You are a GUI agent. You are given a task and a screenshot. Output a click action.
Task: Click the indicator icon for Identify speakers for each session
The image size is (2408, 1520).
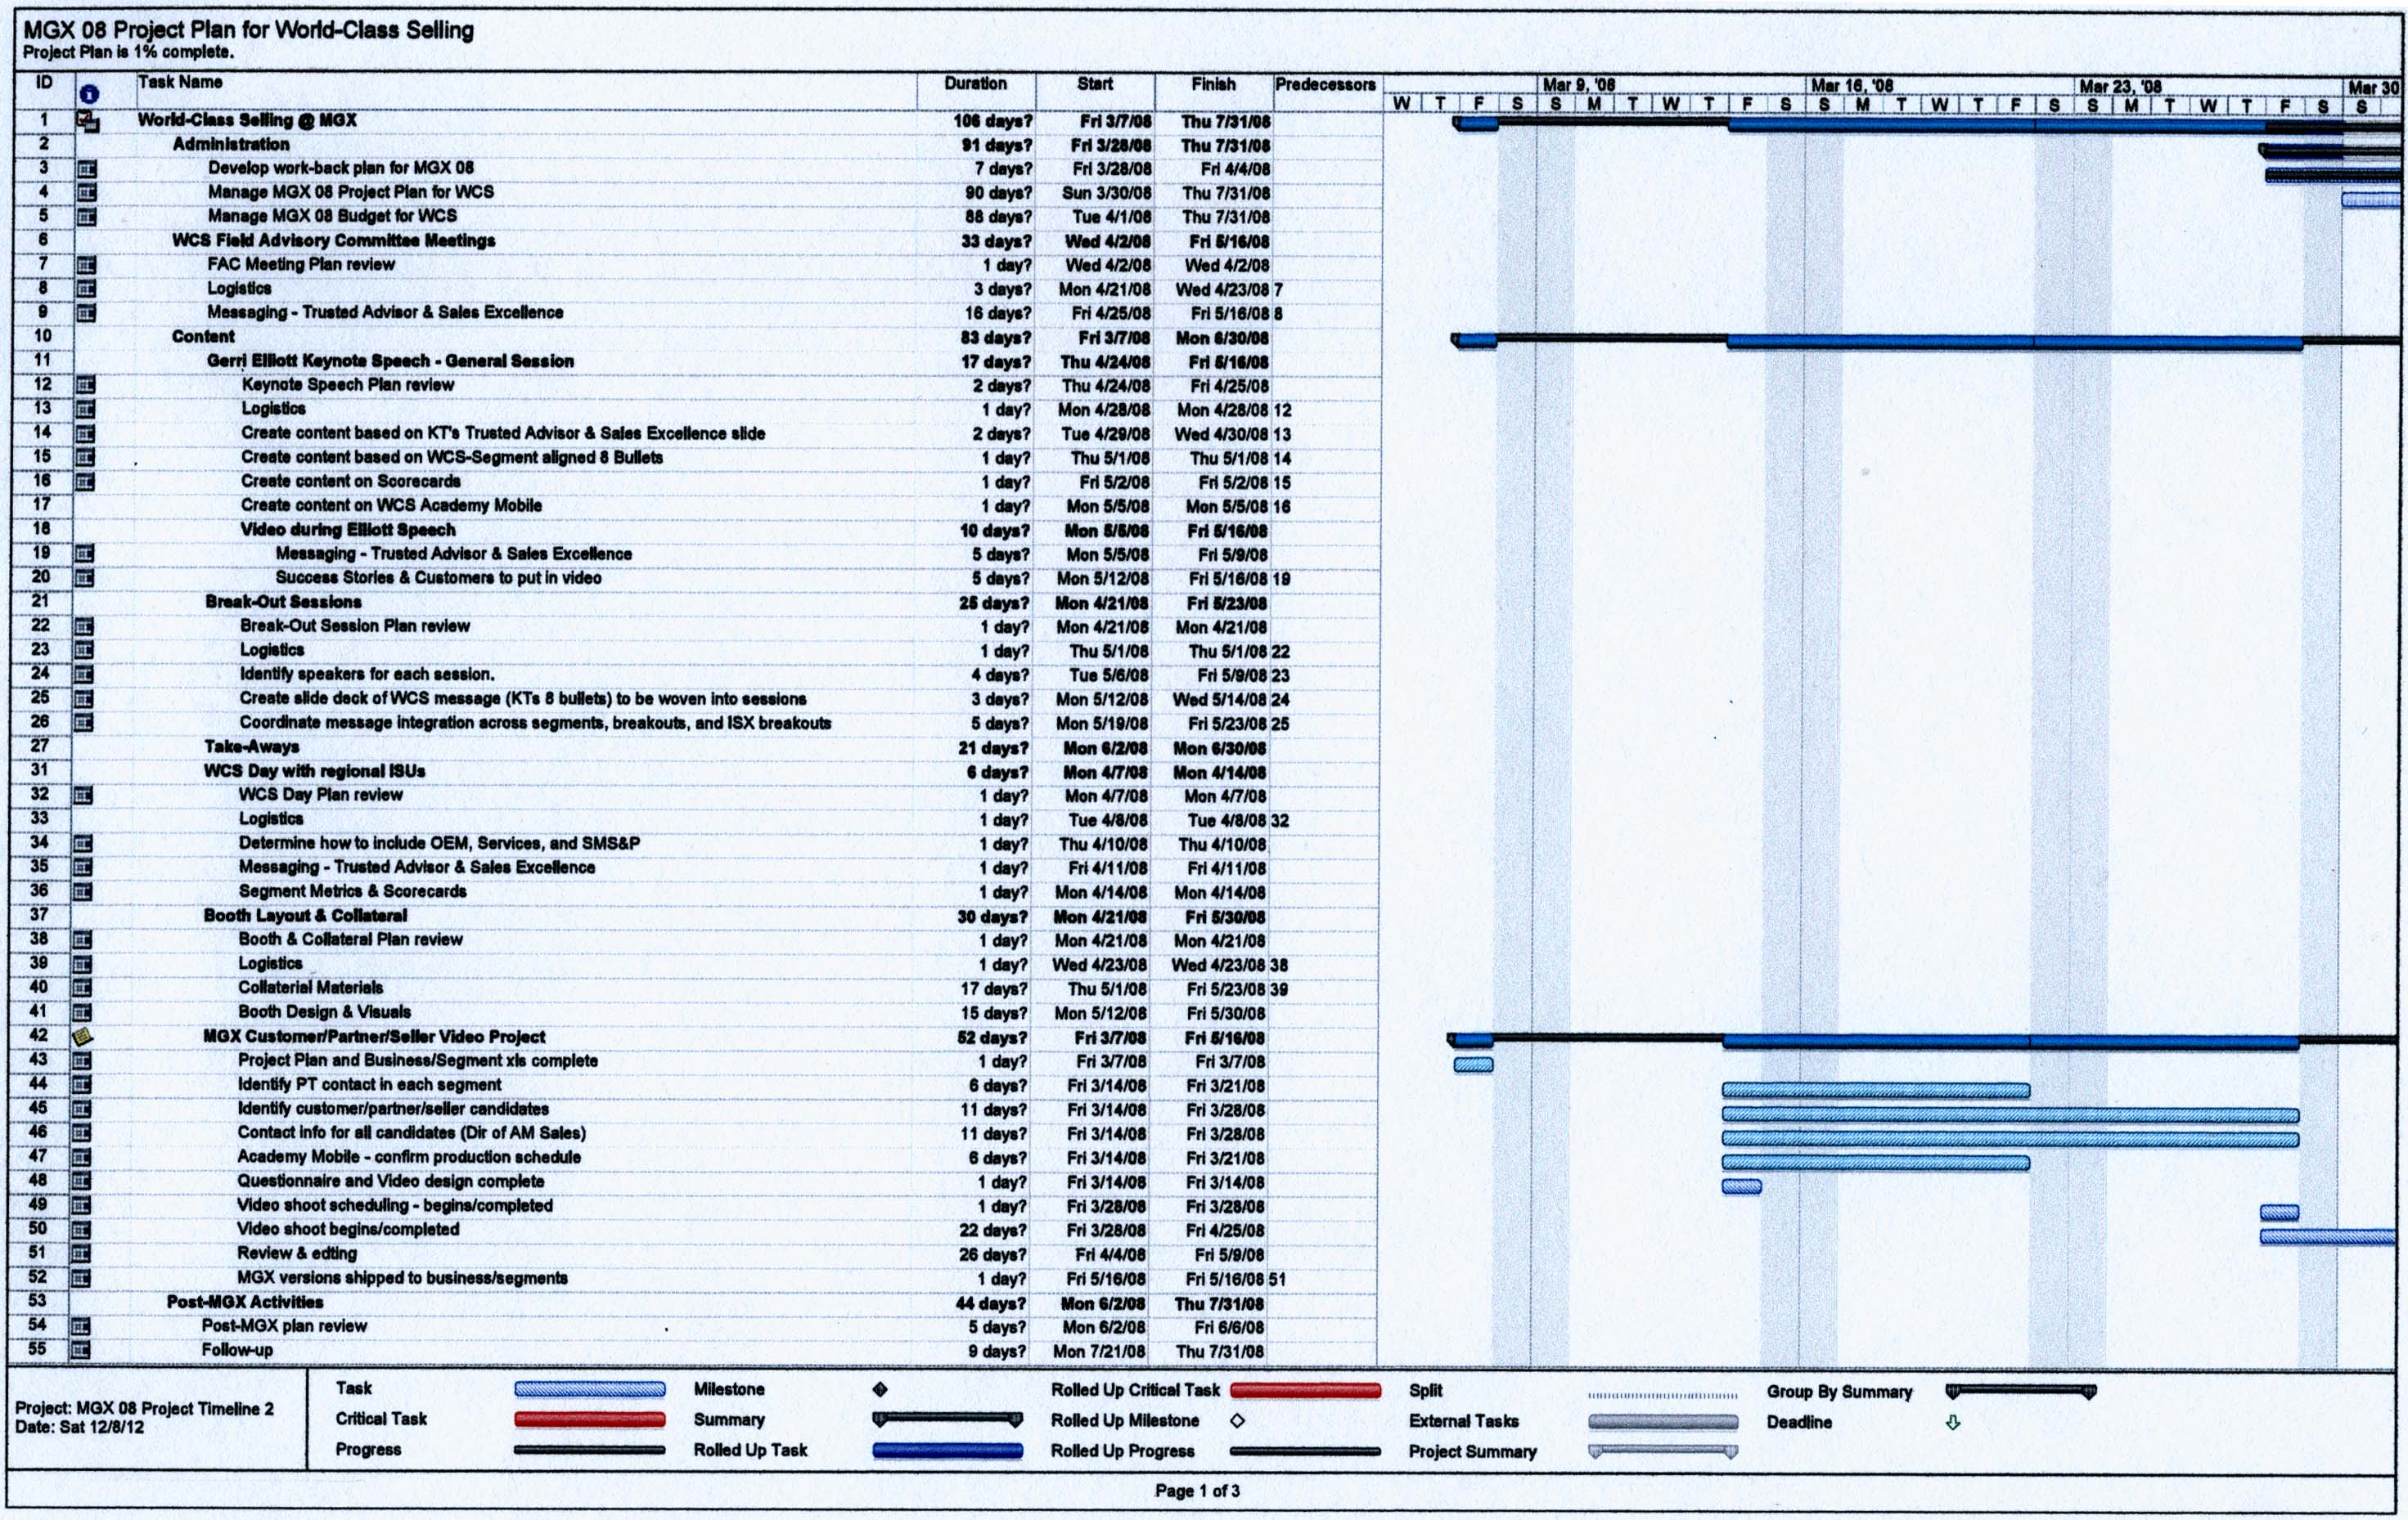(x=85, y=675)
